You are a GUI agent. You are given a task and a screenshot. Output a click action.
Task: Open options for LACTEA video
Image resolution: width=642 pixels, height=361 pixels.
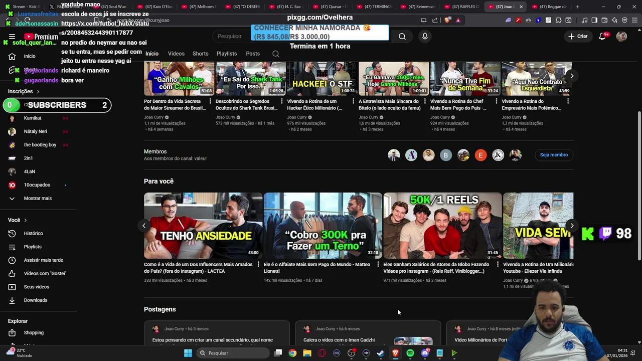[258, 264]
